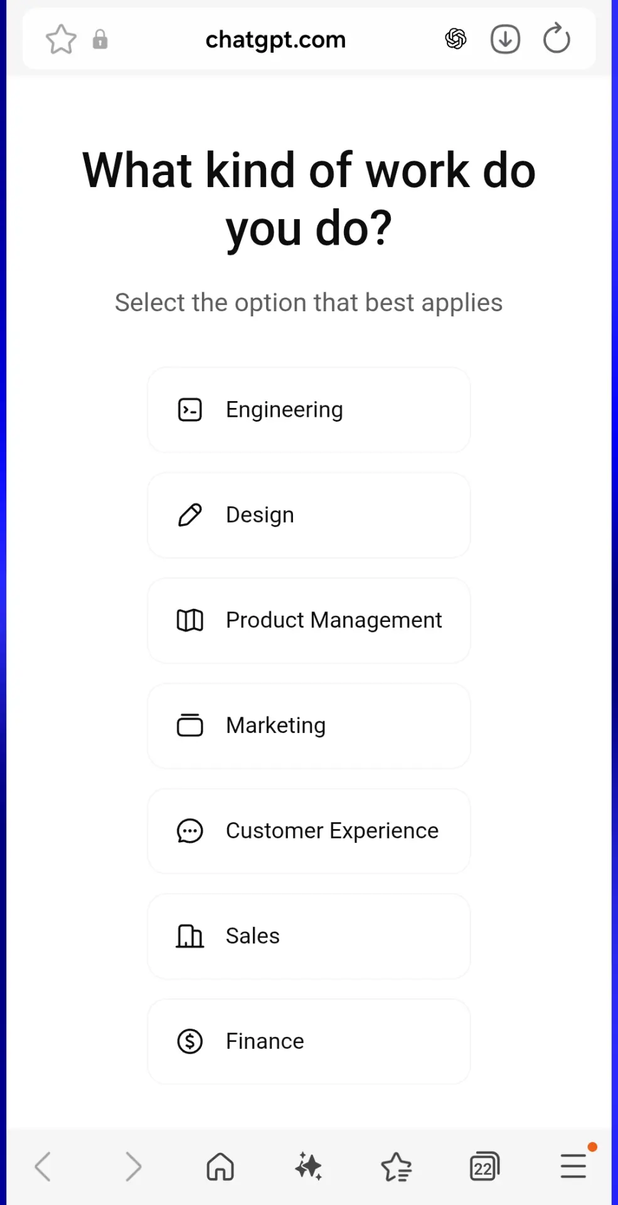Pick the Marketing option
Viewport: 618px width, 1205px height.
tap(309, 726)
